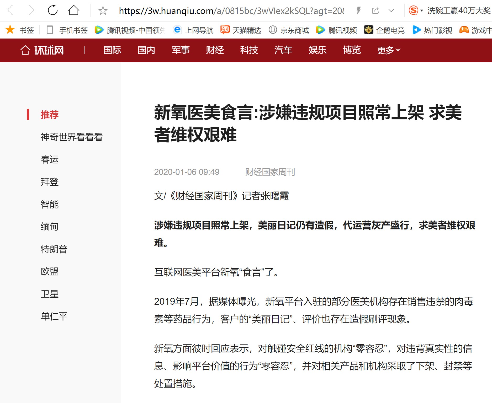Click the publish date 2020-01-06 09:49
The image size is (492, 403).
tap(187, 172)
